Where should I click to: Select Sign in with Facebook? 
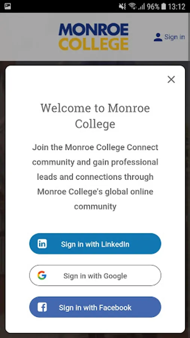(95, 307)
